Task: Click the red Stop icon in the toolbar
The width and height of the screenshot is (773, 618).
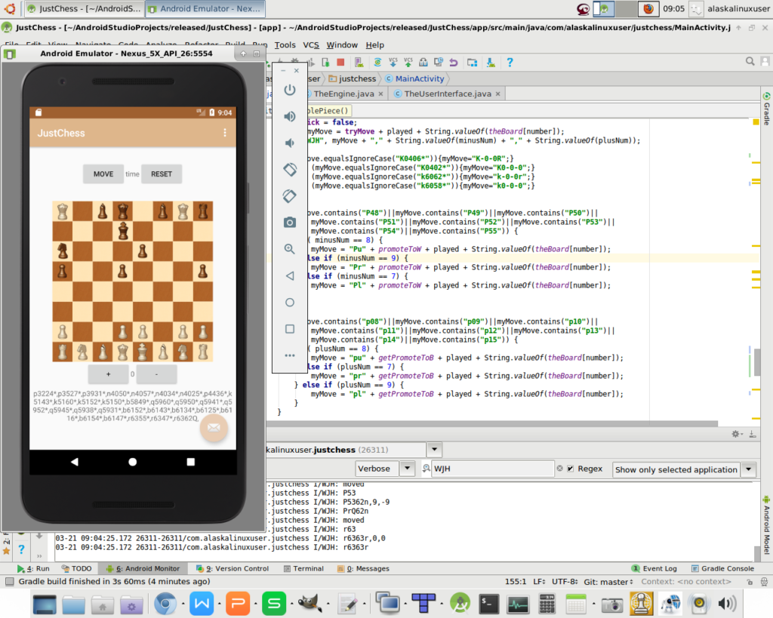Action: click(340, 63)
